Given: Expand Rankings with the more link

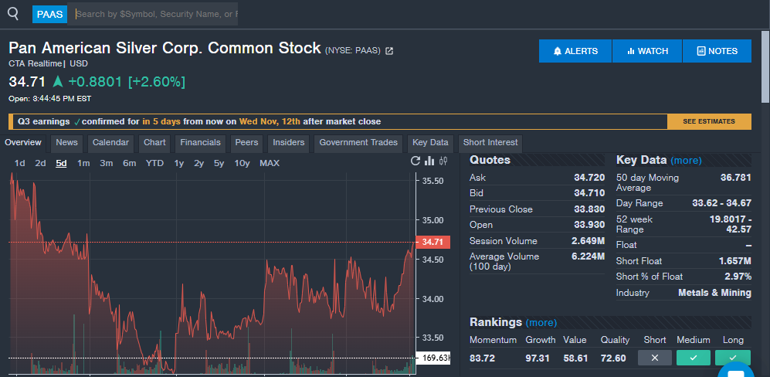Looking at the screenshot, I should pyautogui.click(x=541, y=322).
